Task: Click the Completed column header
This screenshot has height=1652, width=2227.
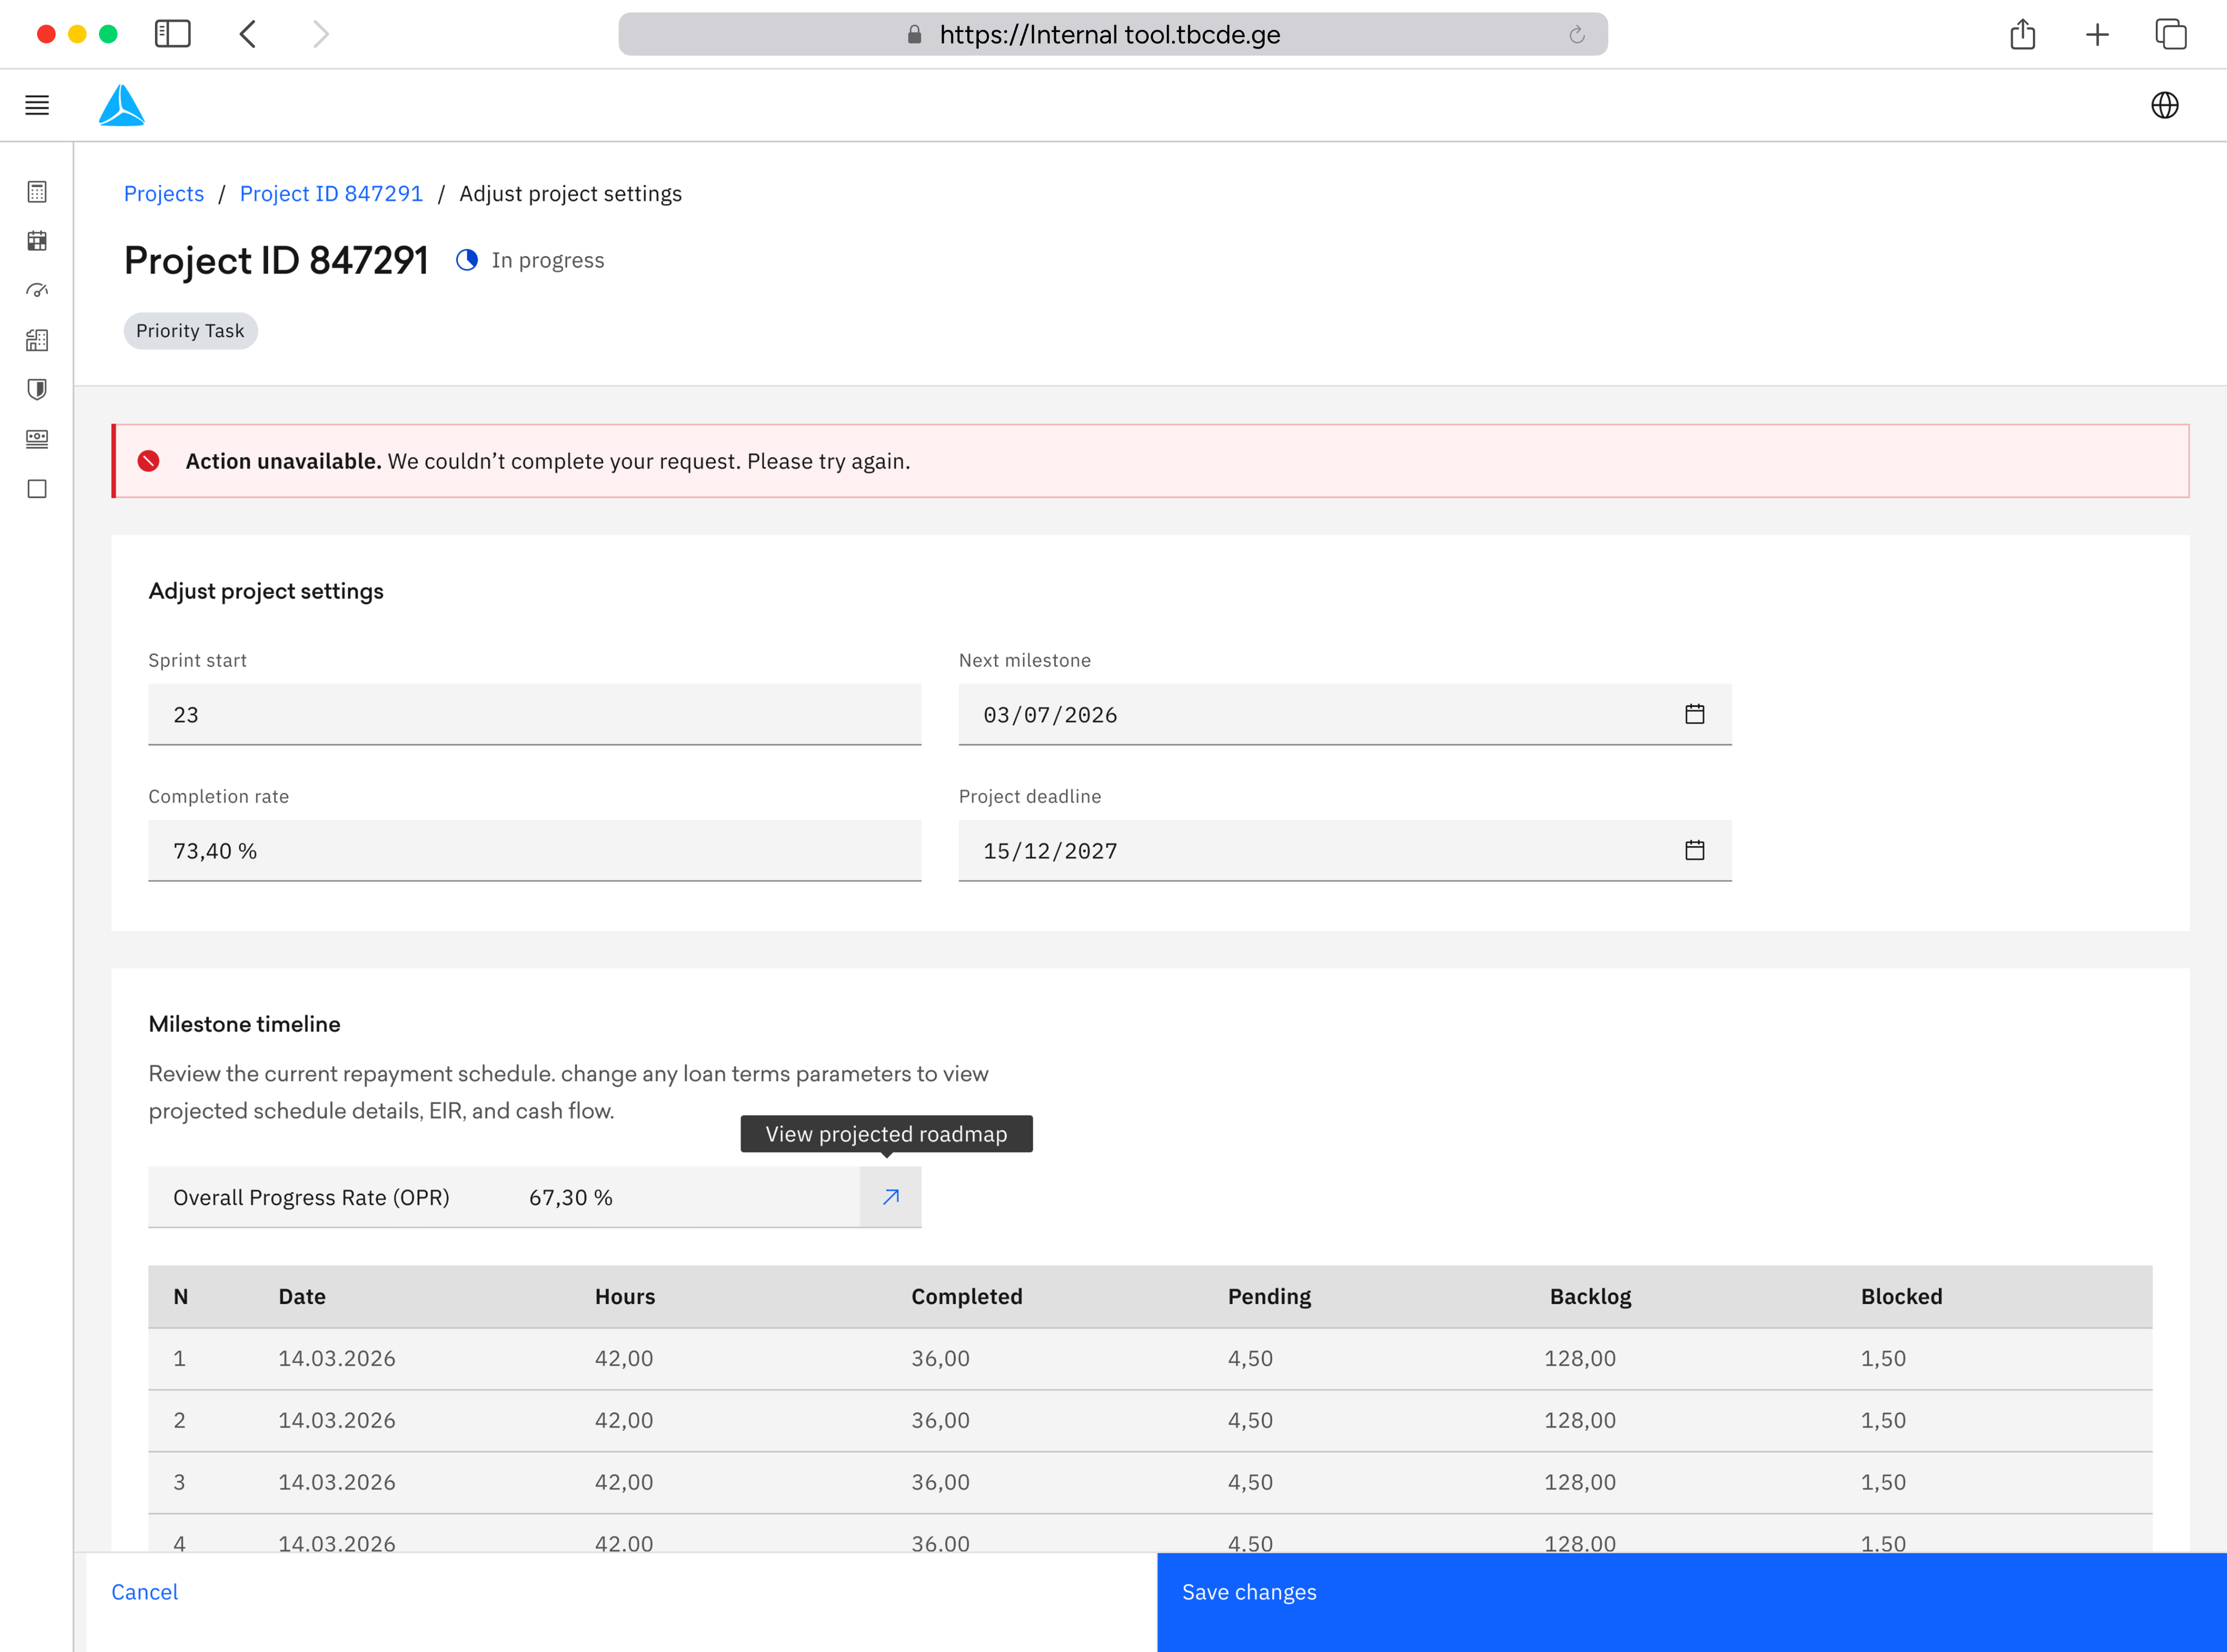Action: pyautogui.click(x=966, y=1297)
